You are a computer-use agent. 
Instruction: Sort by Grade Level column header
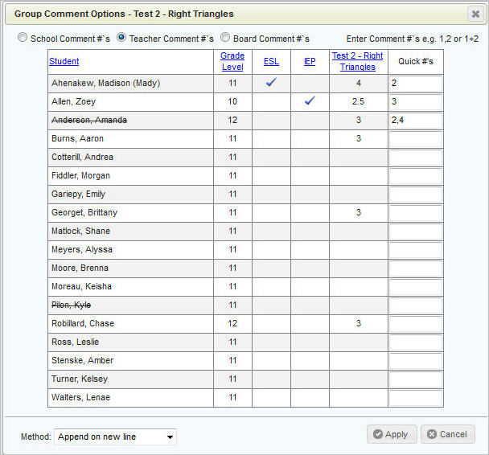pos(232,62)
